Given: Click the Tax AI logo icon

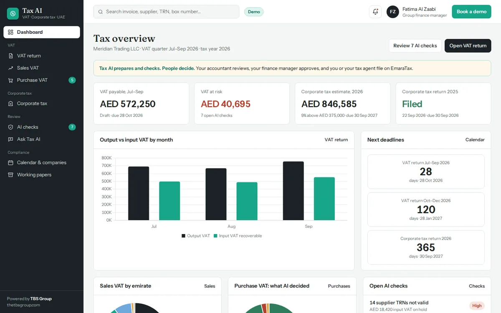Looking at the screenshot, I should [13, 13].
